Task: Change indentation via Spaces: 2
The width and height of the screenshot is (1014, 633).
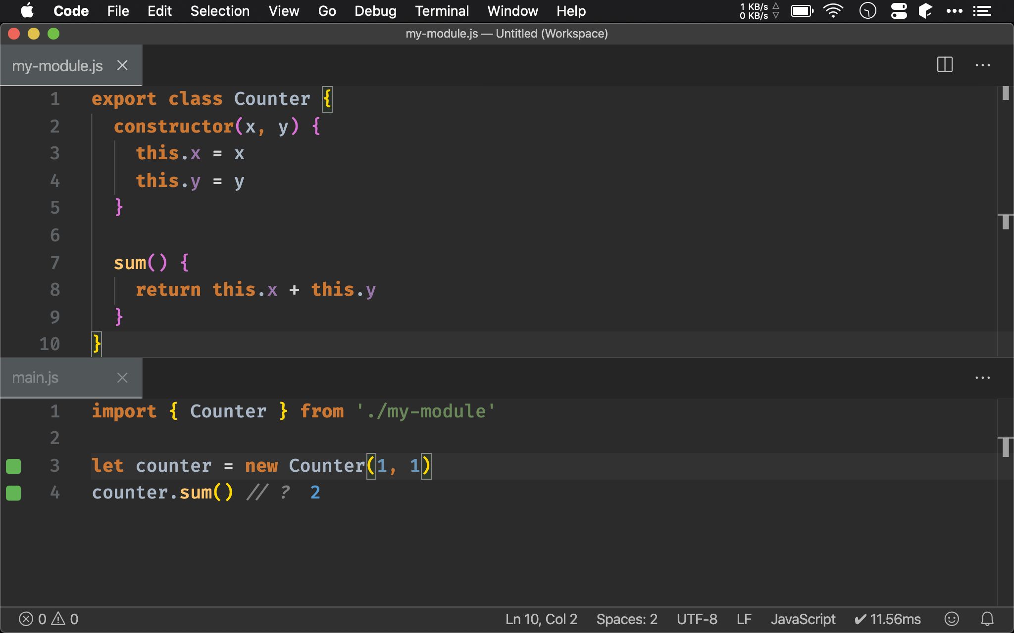Action: click(626, 619)
